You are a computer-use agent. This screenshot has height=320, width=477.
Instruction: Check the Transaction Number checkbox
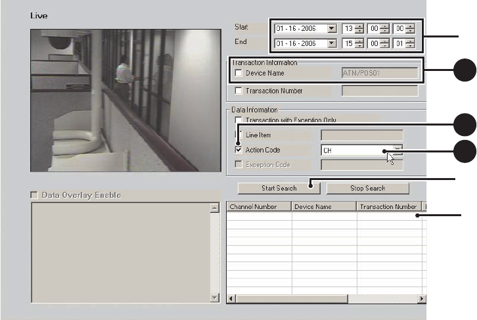coord(238,91)
